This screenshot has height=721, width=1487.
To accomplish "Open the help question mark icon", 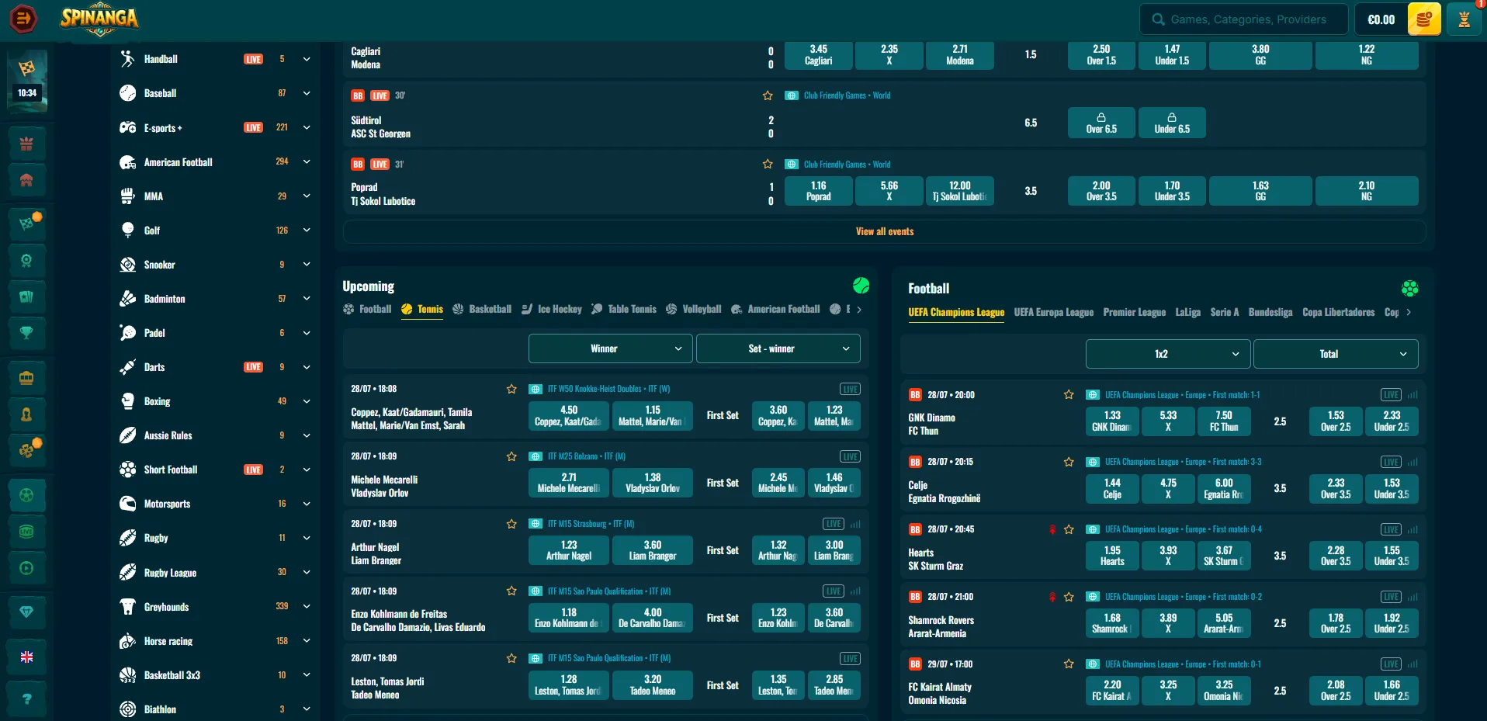I will [26, 699].
